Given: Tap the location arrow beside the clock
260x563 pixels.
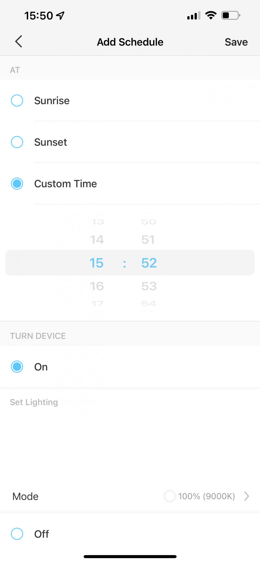Looking at the screenshot, I should tap(60, 15).
